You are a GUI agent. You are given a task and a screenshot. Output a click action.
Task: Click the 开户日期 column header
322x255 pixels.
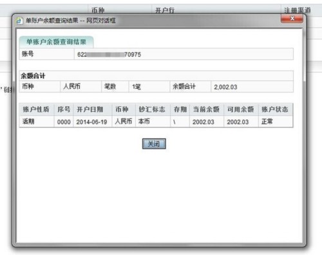[93, 109]
